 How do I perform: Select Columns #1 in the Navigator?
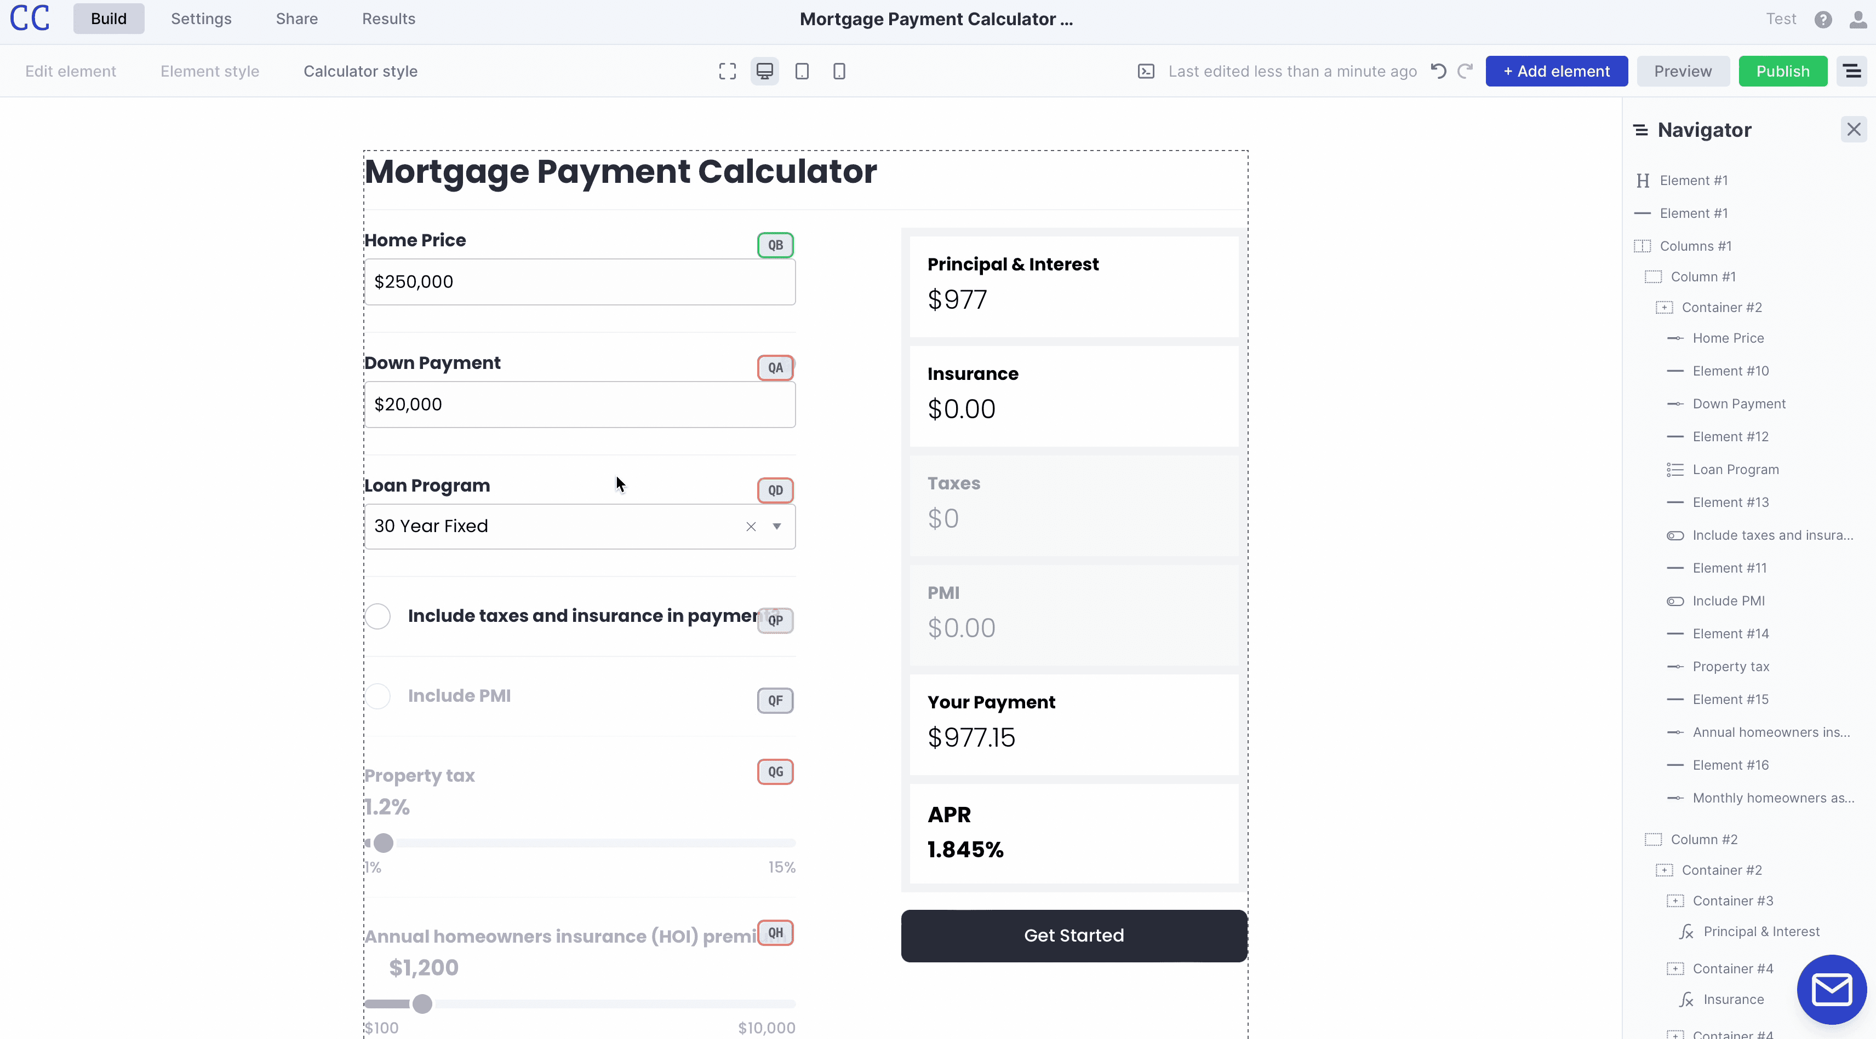(1695, 246)
